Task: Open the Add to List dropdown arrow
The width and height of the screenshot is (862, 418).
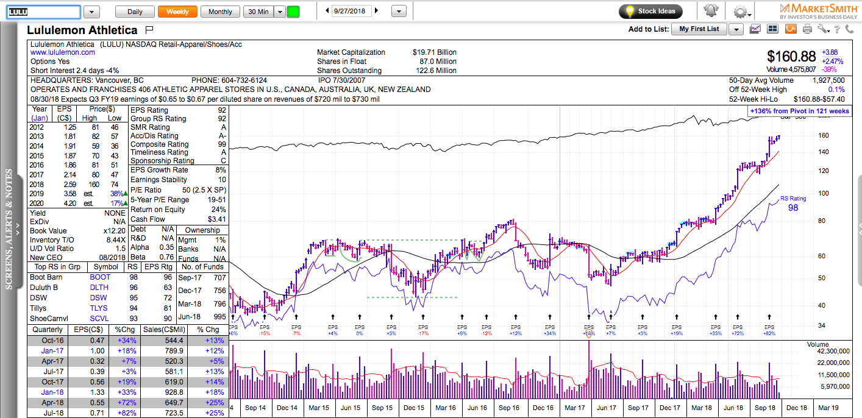Action: [x=736, y=29]
